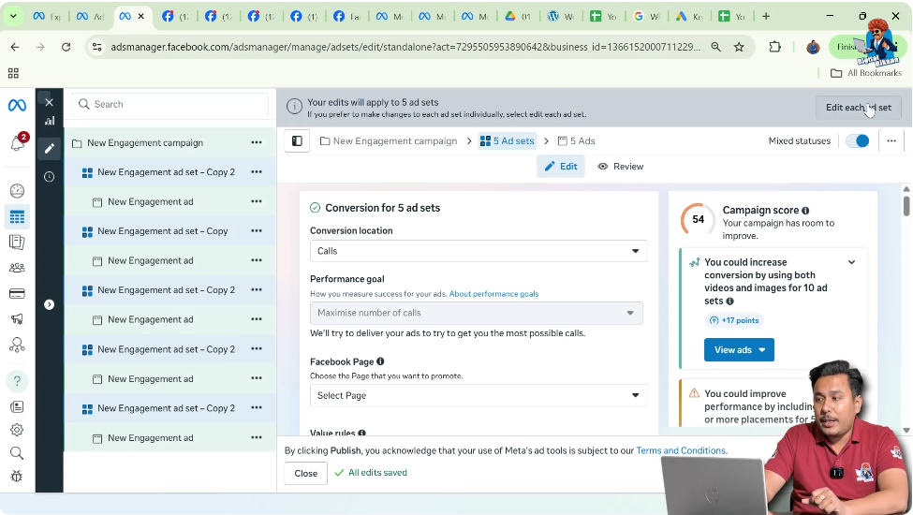Open options menu for New Engagement campaign
The width and height of the screenshot is (913, 515).
coord(256,143)
